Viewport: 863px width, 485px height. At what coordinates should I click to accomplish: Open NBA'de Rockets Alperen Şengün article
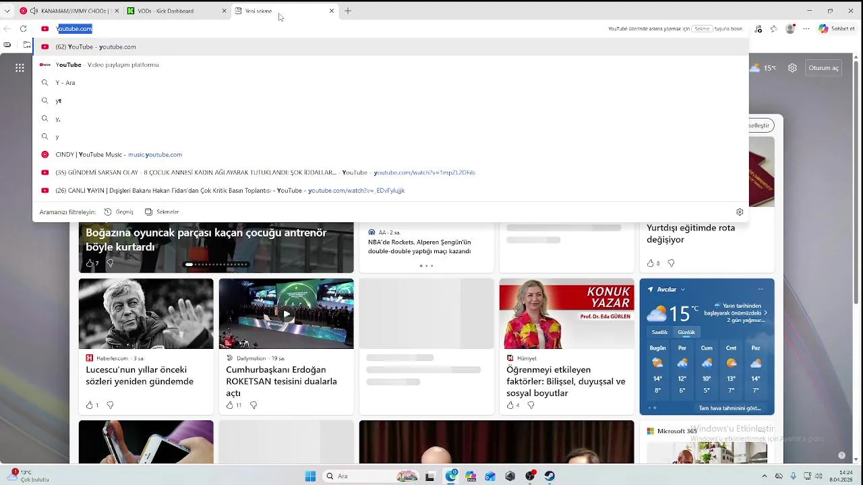(x=419, y=247)
